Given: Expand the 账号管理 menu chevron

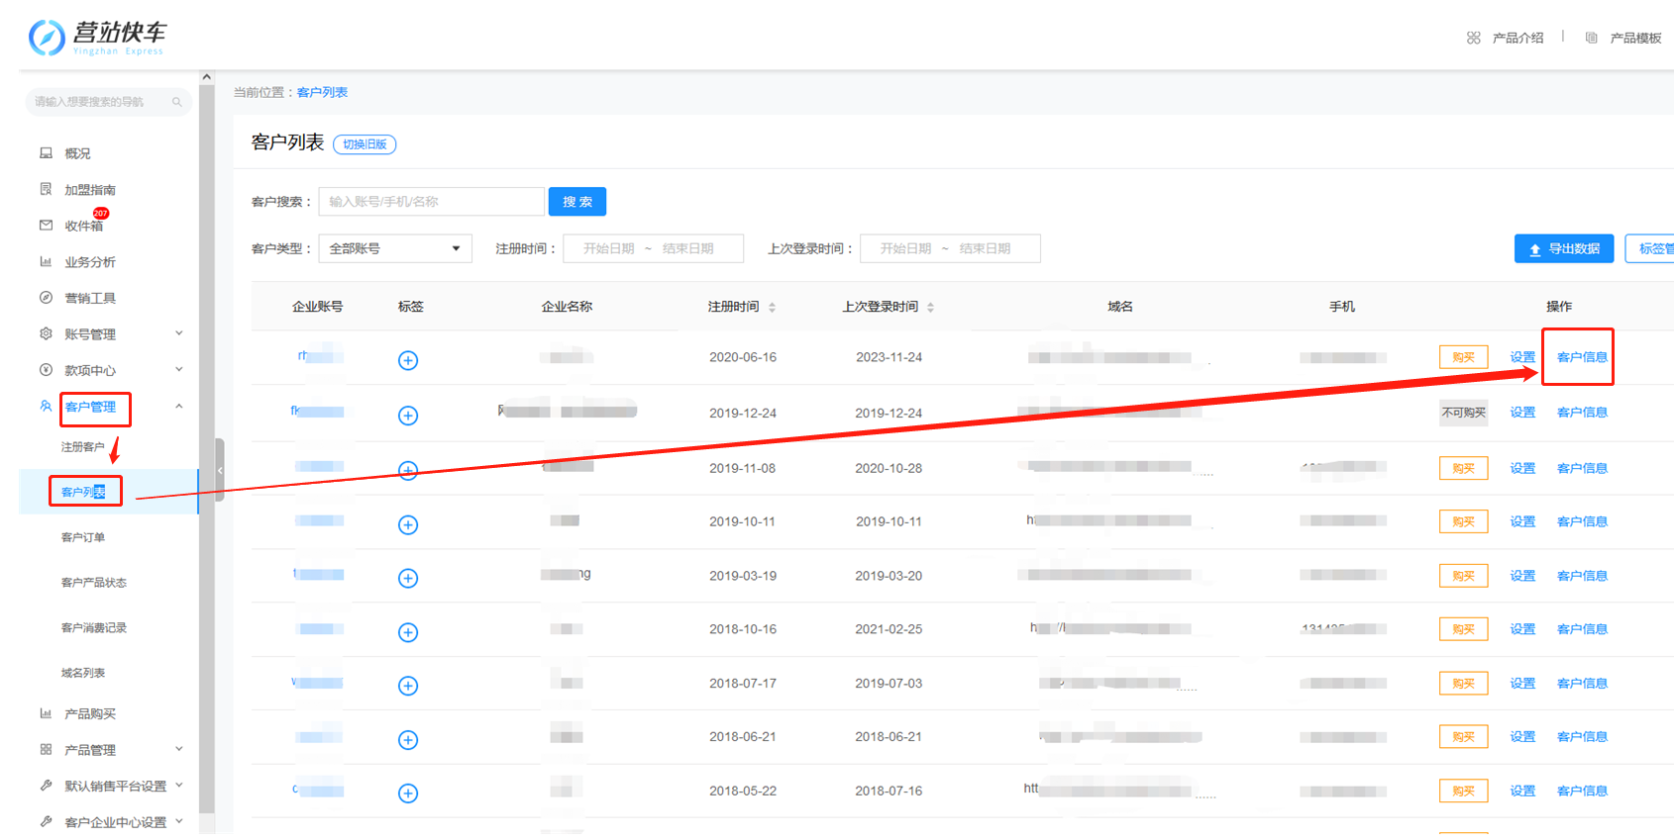Looking at the screenshot, I should pyautogui.click(x=179, y=333).
